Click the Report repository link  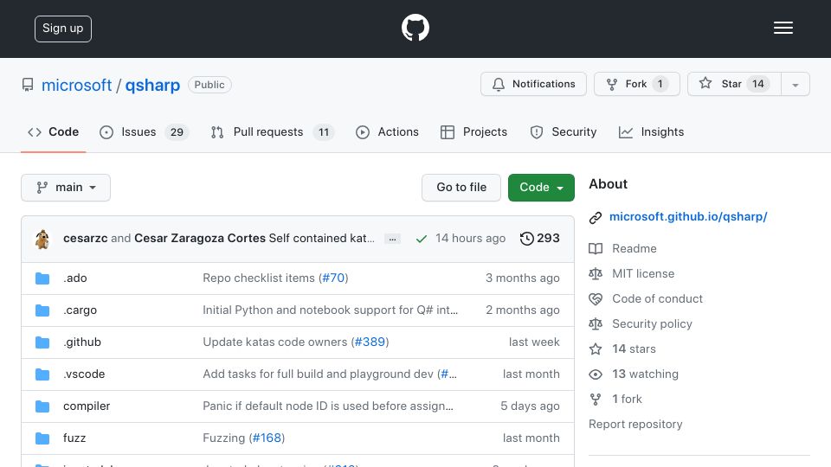pyautogui.click(x=635, y=424)
